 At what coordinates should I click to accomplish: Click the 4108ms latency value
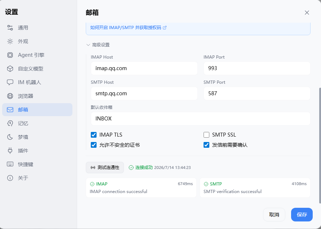point(299,184)
